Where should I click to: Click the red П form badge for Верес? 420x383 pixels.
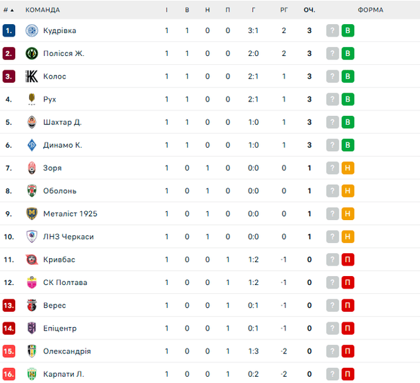coord(347,306)
